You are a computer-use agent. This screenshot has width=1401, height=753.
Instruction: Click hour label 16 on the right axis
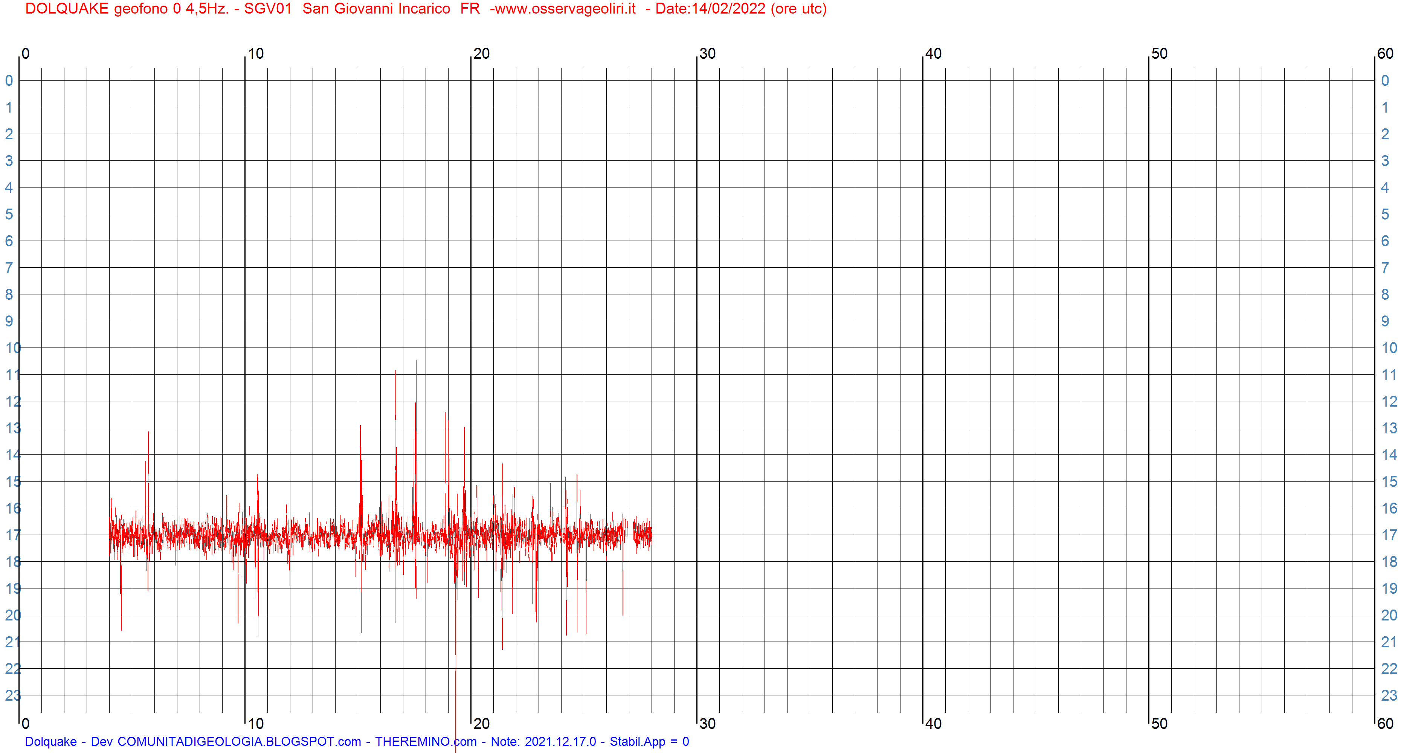(1389, 508)
